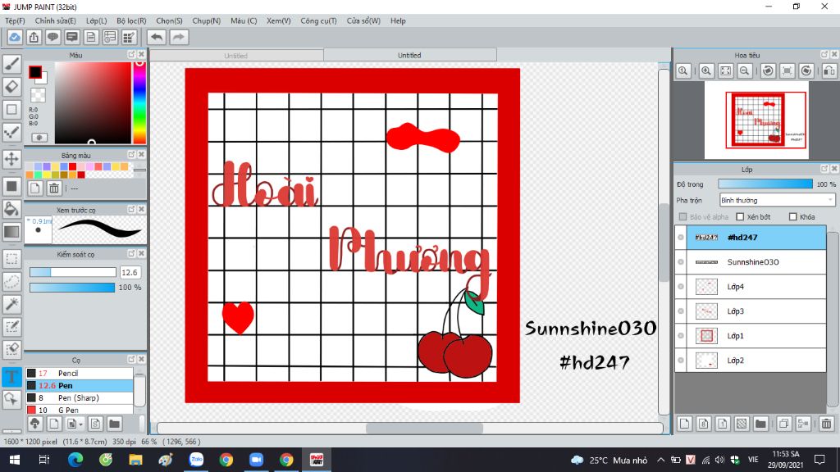840x472 pixels.
Task: Select the rectangular Selection tool
Action: click(11, 259)
